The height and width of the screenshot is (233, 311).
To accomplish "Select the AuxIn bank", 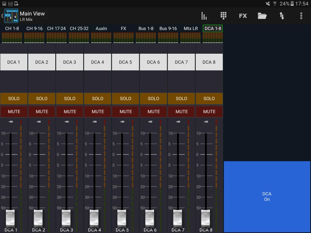I will (101, 28).
